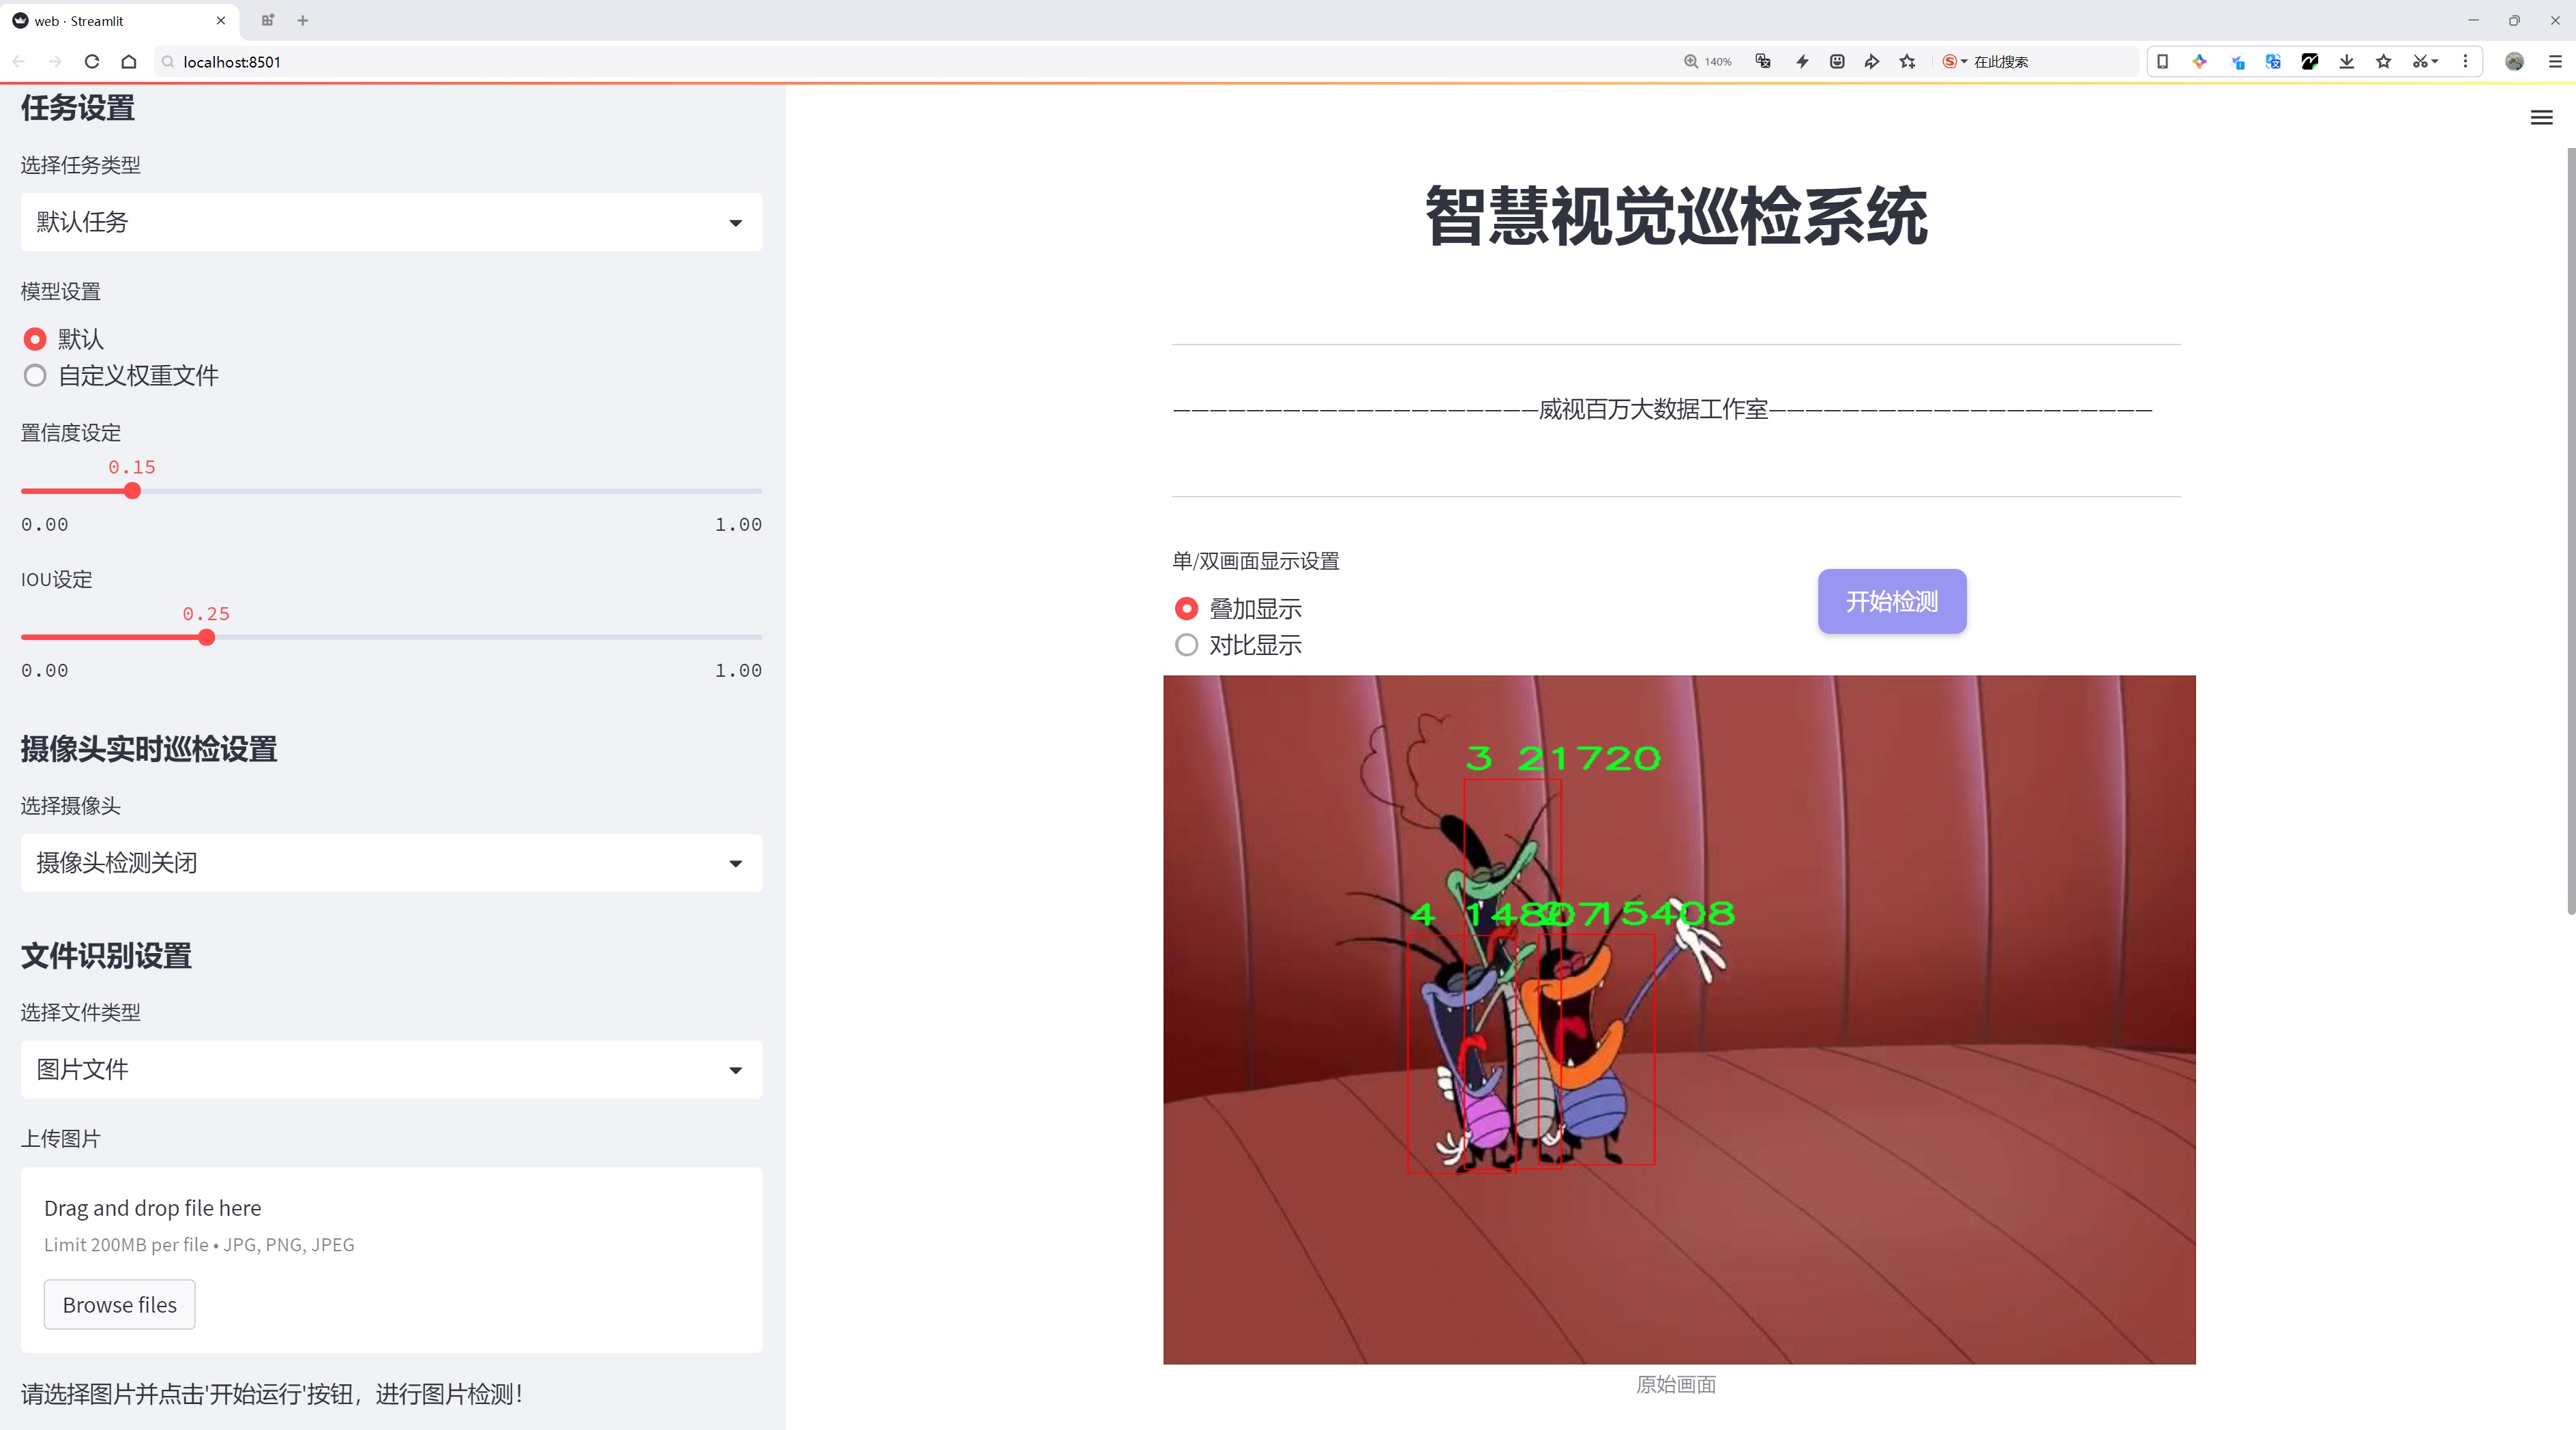Open a new browser tab
2576x1430 pixels.
pos(303,20)
